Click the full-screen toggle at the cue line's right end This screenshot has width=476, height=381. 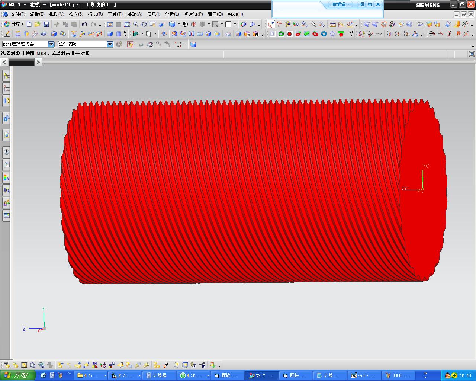tap(472, 54)
